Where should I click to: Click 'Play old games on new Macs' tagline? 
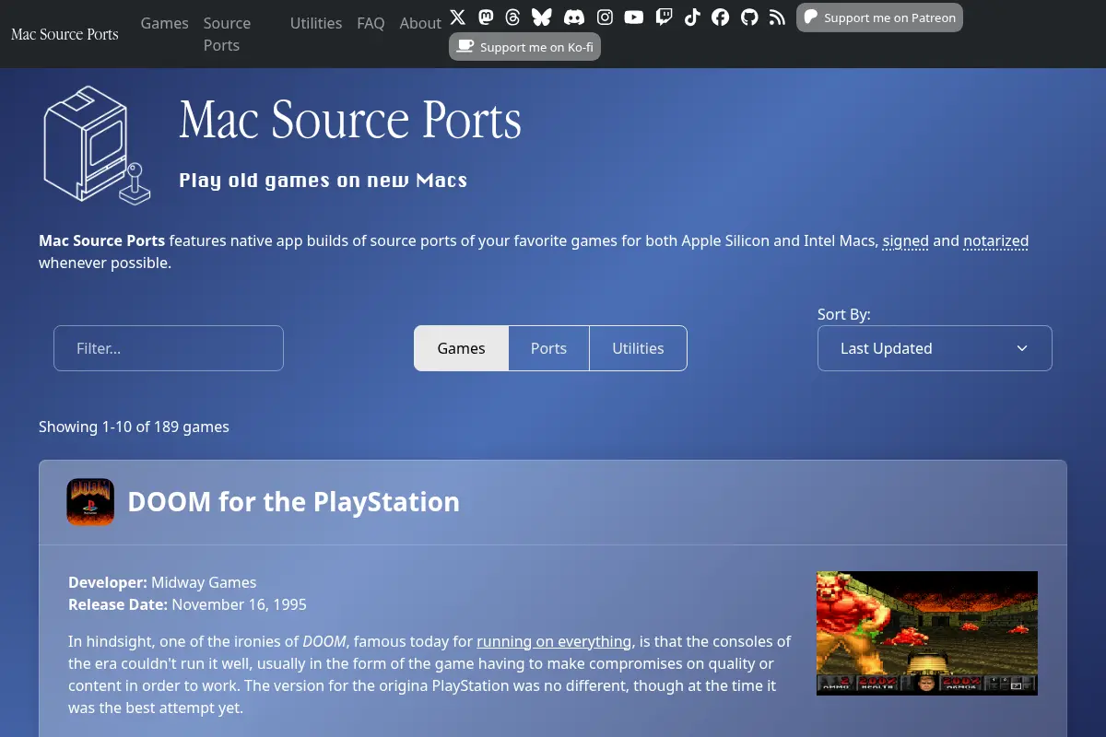point(324,181)
